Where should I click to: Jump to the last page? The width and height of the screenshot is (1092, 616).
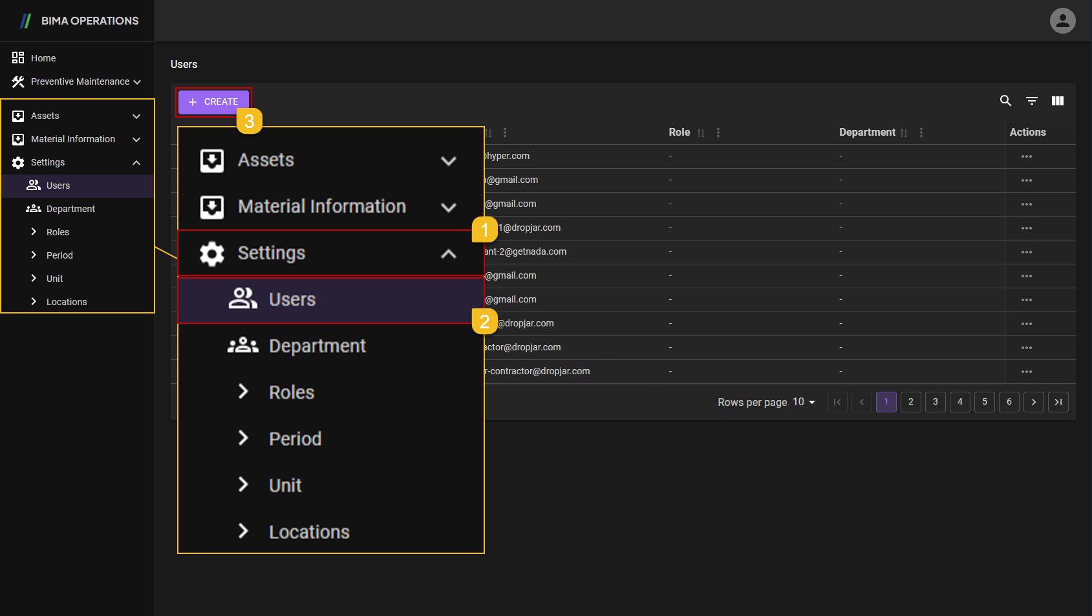coord(1058,402)
